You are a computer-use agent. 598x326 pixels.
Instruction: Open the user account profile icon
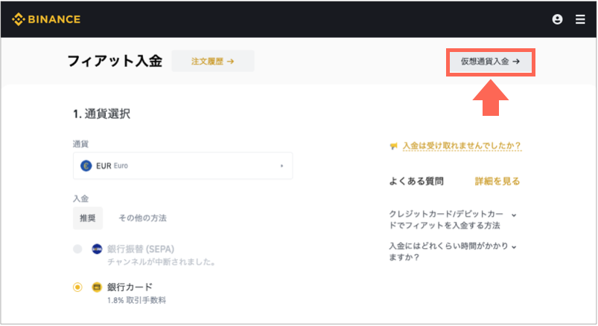(557, 19)
